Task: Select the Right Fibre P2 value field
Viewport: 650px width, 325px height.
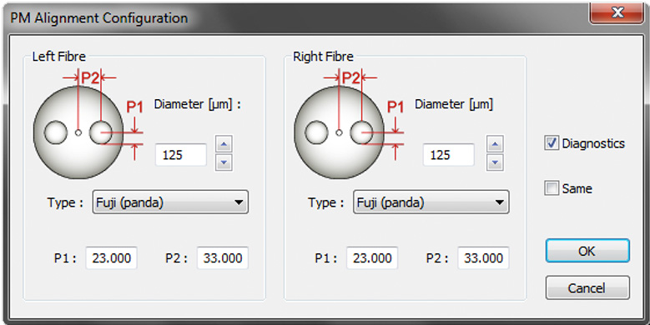Action: click(x=483, y=258)
